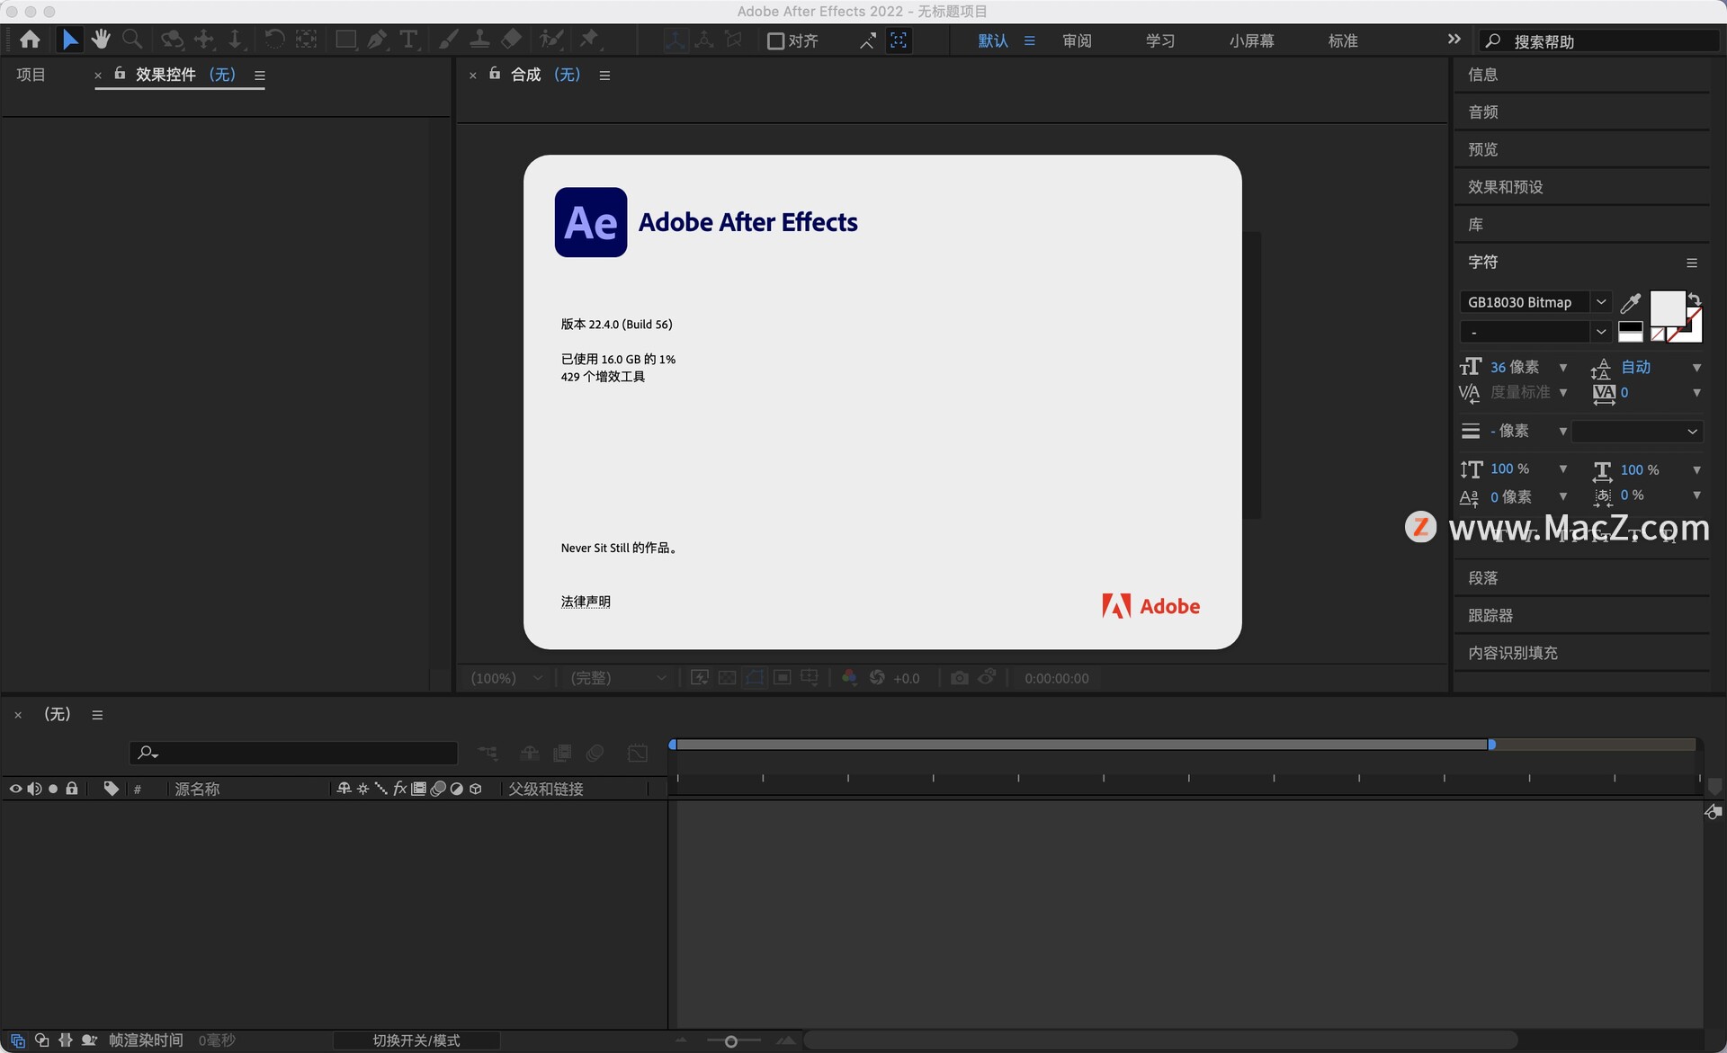1727x1053 pixels.
Task: Open the 效果和预设 panel
Action: click(x=1506, y=187)
